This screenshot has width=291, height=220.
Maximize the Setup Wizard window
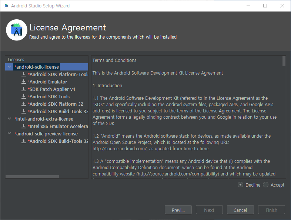265,6
